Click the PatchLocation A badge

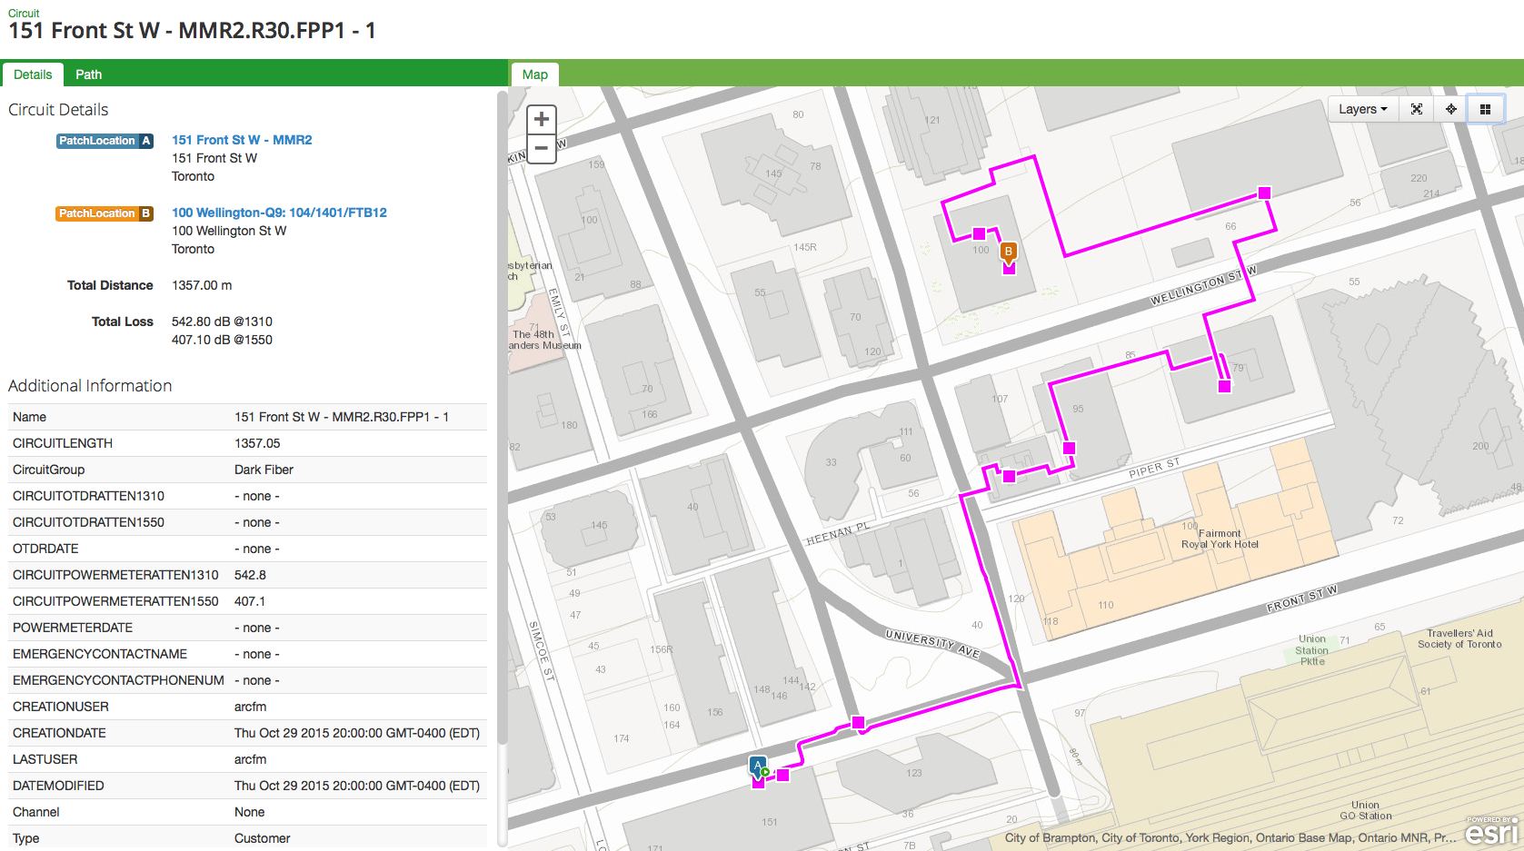104,141
